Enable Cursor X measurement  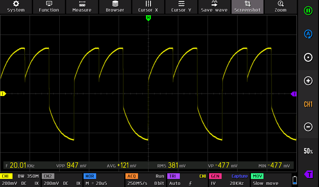coord(148,7)
